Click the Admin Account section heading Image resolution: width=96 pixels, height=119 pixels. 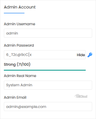pos(20,7)
